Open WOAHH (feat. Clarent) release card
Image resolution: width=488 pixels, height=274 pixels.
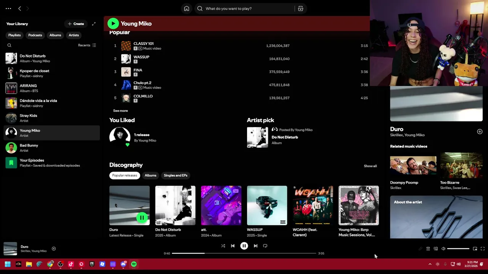pos(313,212)
